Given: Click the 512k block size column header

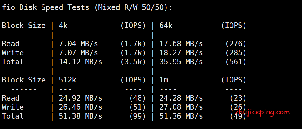Looking at the screenshot, I should (x=67, y=80).
